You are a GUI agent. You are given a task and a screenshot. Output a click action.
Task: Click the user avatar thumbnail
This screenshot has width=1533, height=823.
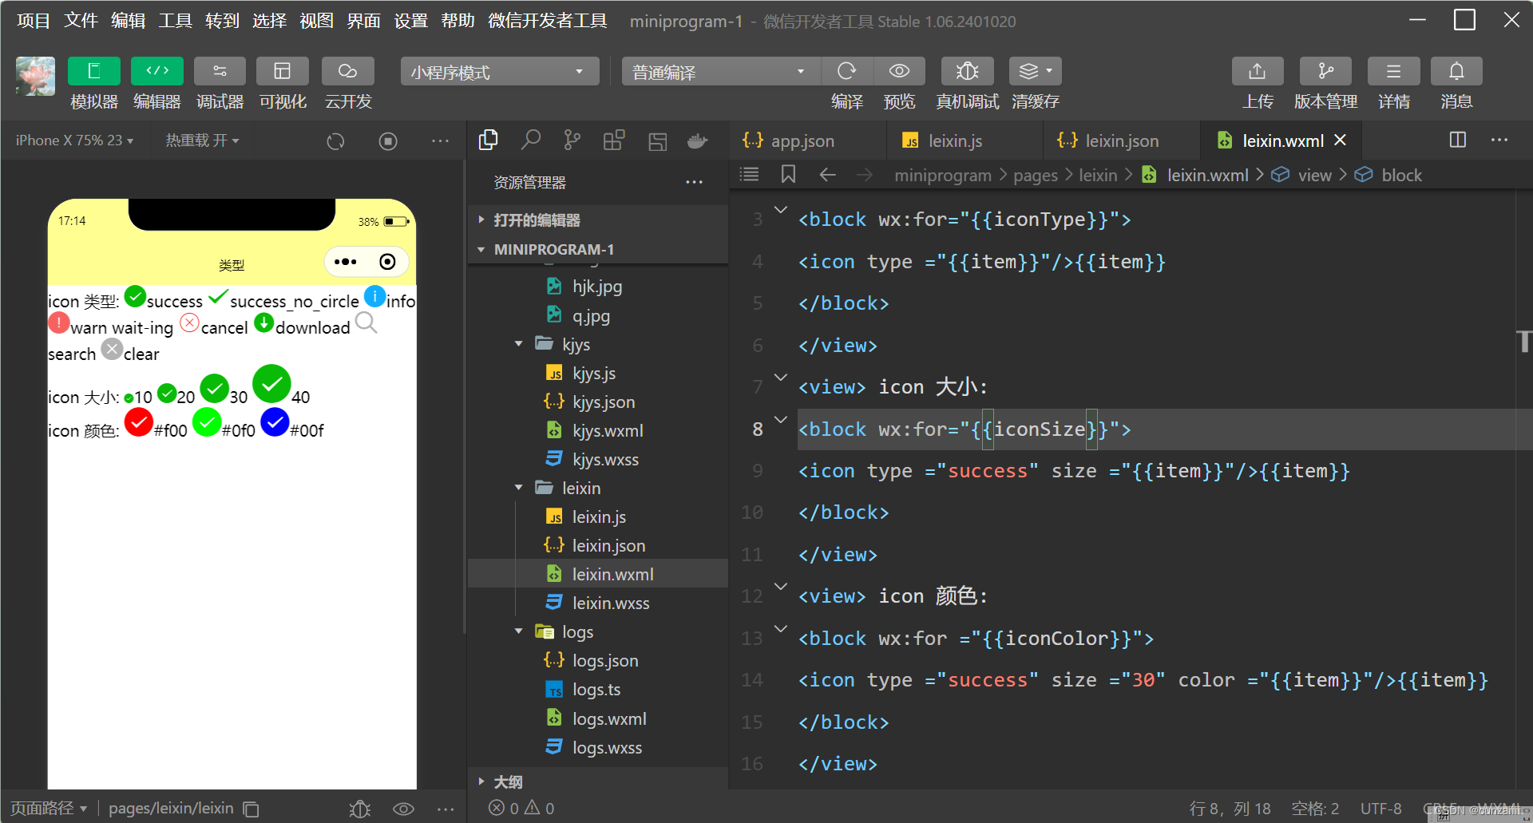pyautogui.click(x=35, y=77)
